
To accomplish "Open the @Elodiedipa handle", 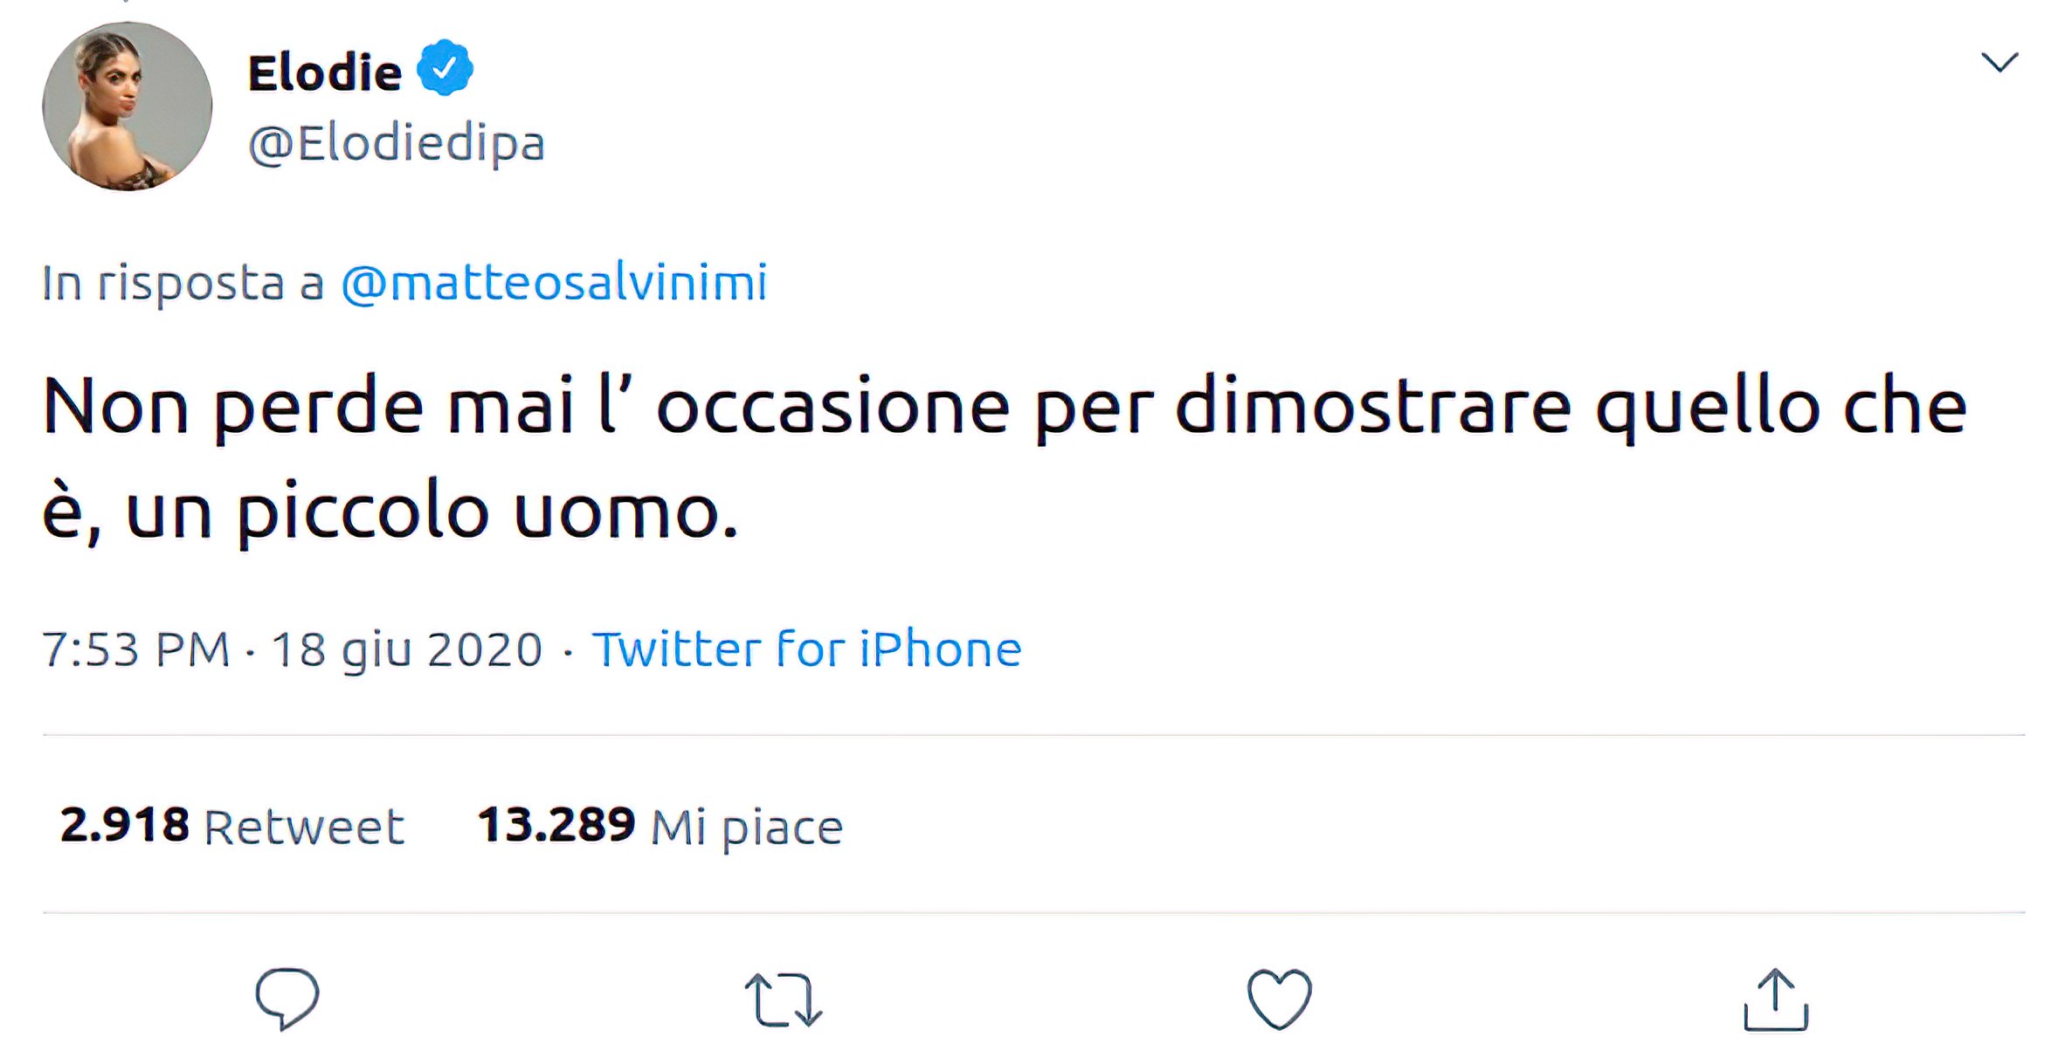I will click(397, 143).
